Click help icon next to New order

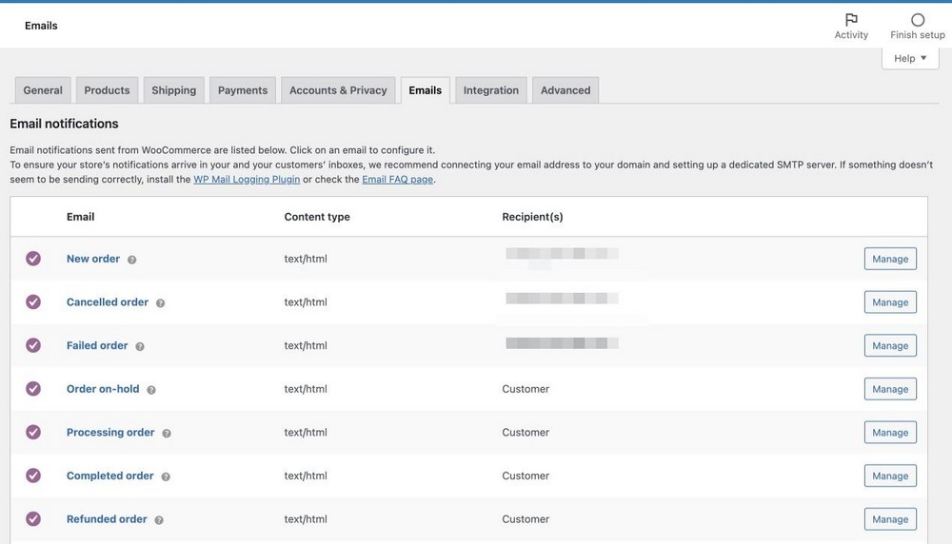tap(131, 260)
